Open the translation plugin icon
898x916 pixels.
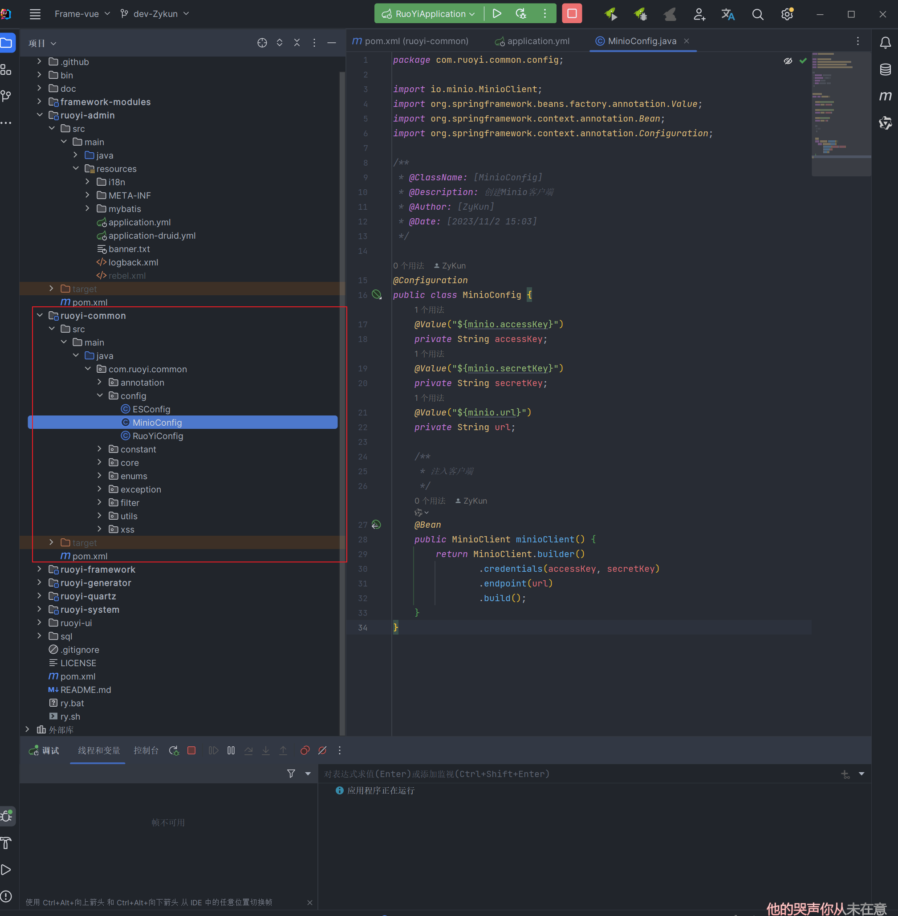728,14
